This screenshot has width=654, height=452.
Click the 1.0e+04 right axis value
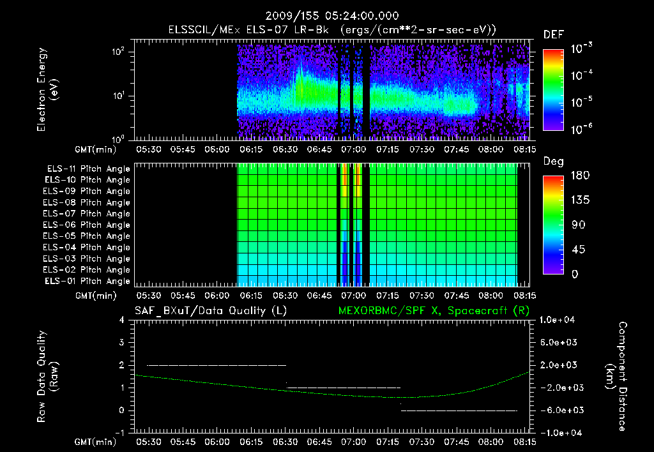click(557, 320)
